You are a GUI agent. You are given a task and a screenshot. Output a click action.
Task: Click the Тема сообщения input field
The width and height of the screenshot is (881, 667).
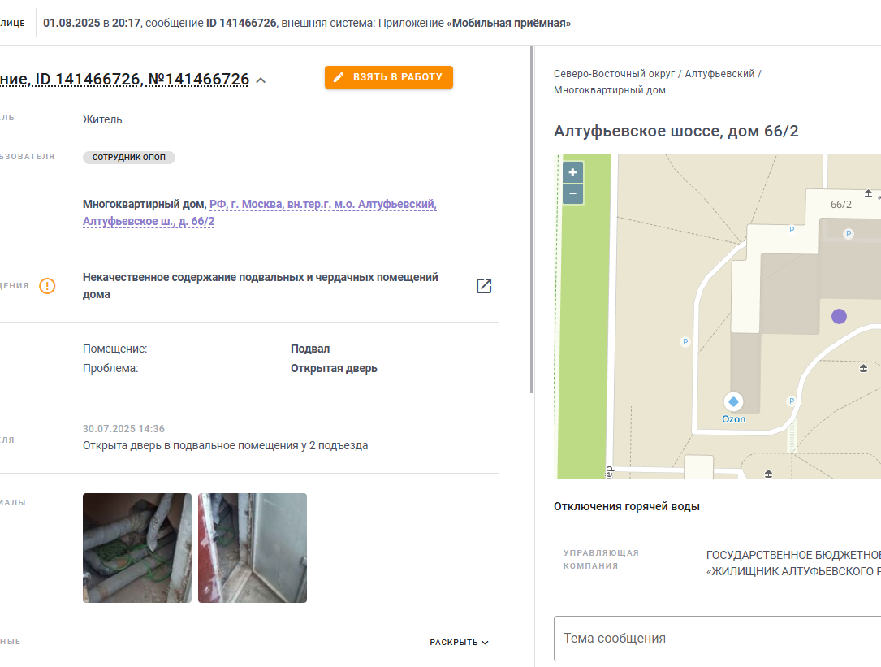pos(717,639)
